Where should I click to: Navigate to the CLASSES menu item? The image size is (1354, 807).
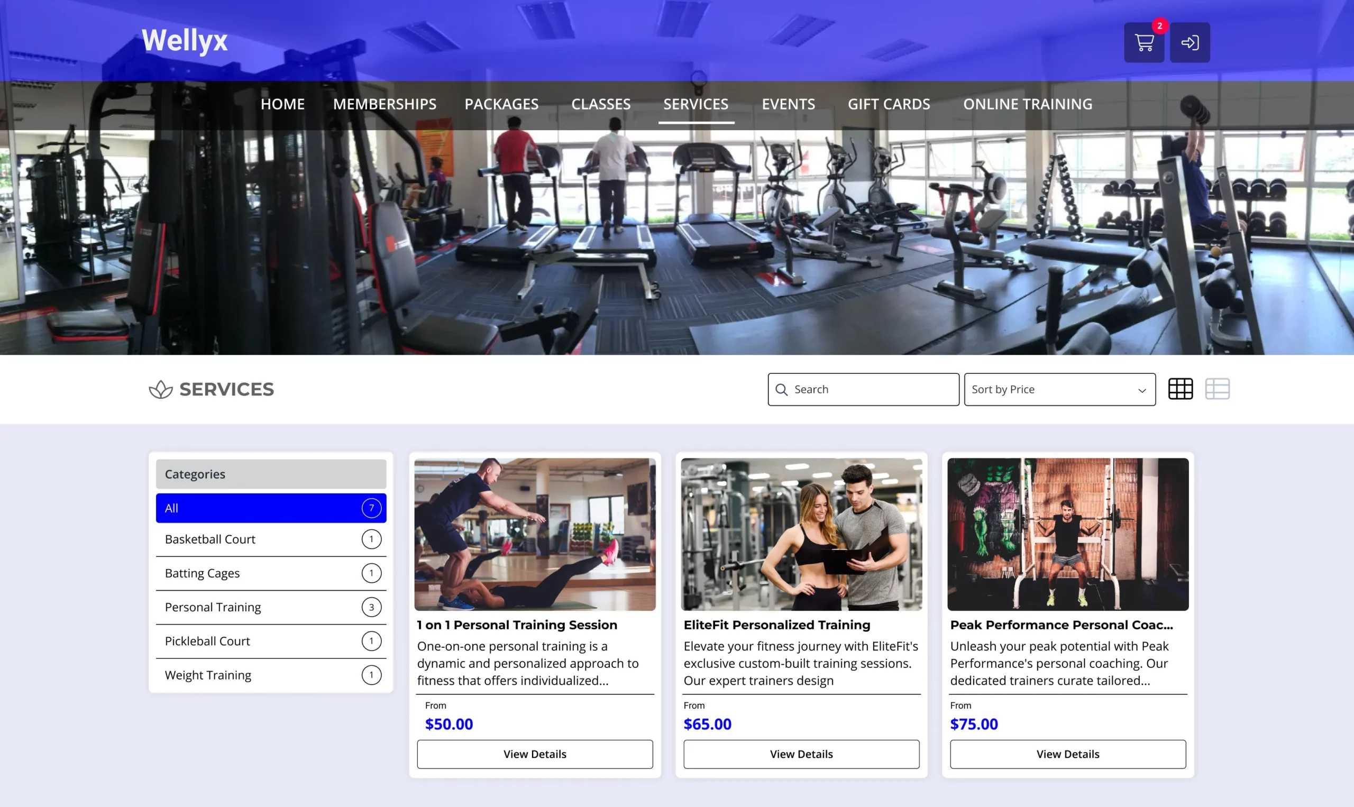click(x=600, y=104)
